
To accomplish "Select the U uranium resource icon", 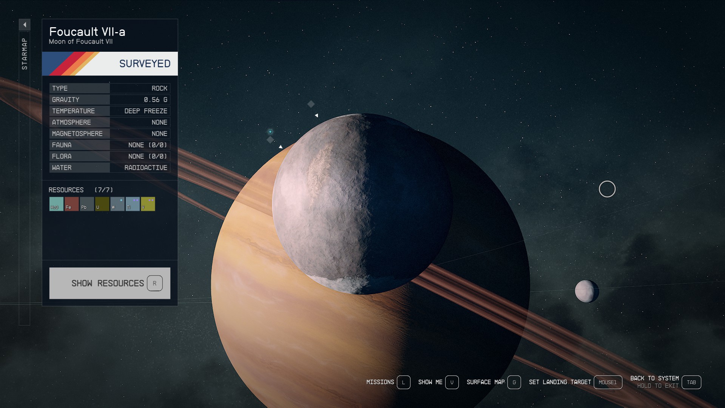I will tap(102, 204).
